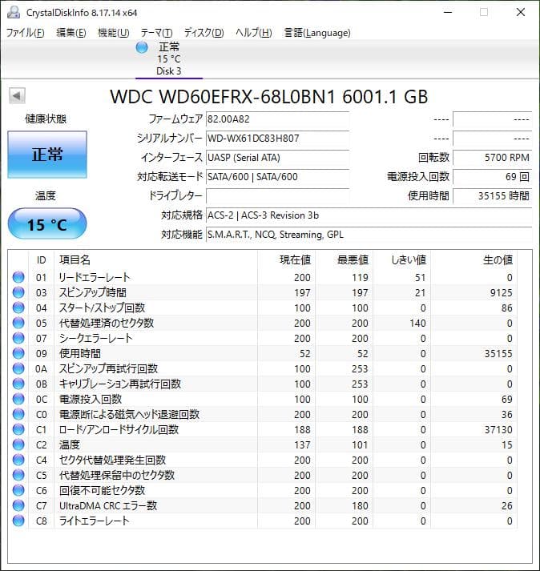Click worst value 180 in row C7
Screen dimensions: 540x571
coord(360,506)
